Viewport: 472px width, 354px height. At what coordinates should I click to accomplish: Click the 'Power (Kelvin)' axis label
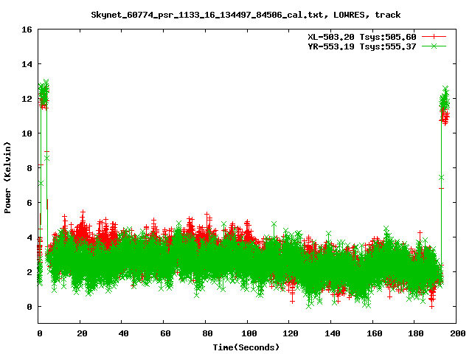[x=7, y=178]
